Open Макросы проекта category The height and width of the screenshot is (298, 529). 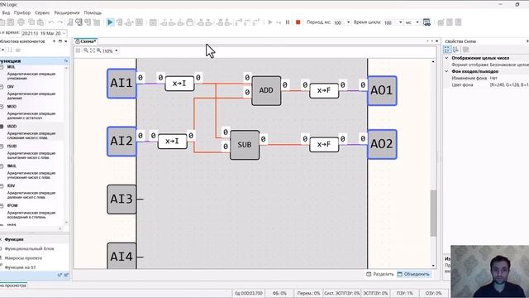[x=23, y=258]
